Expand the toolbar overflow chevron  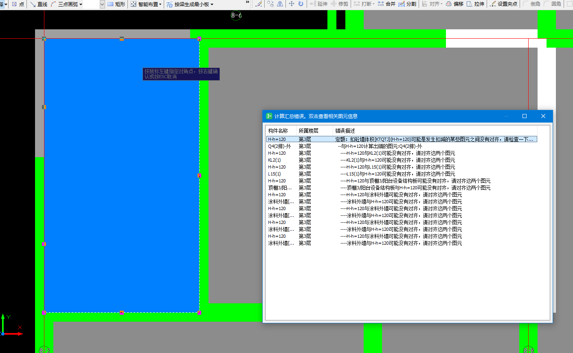[x=247, y=2]
